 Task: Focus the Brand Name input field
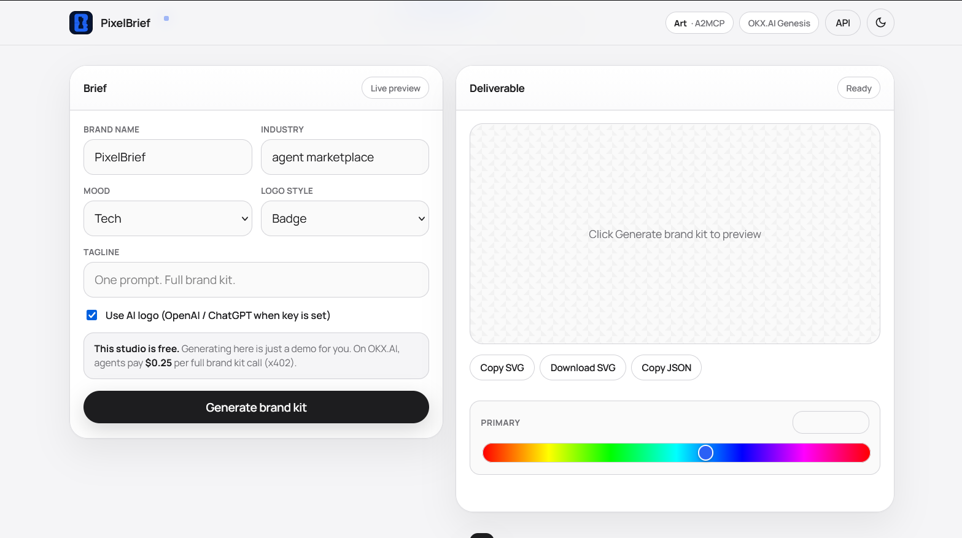click(x=168, y=157)
